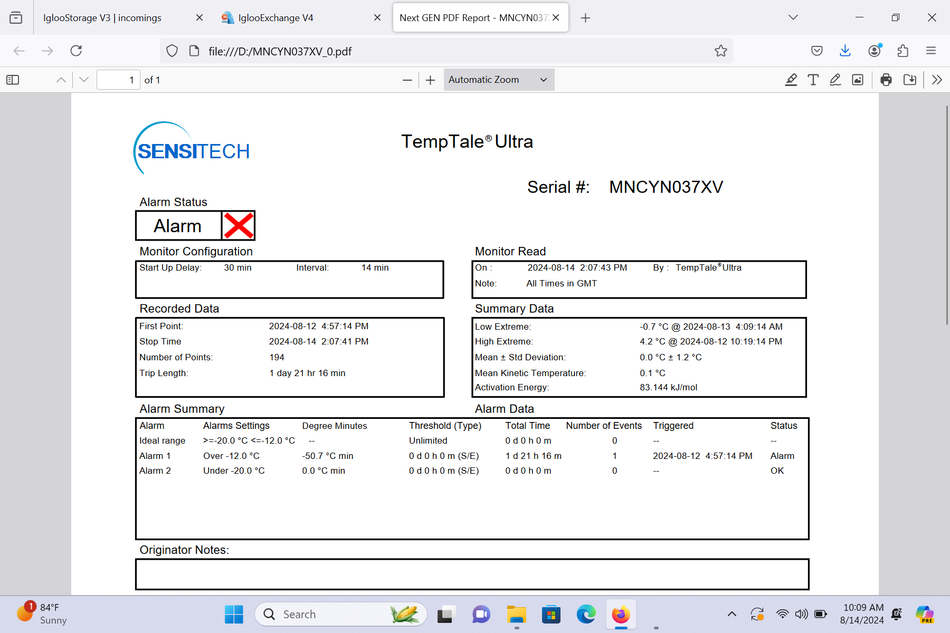Image resolution: width=950 pixels, height=633 pixels.
Task: Open Save to Pocket icon
Action: 817,51
